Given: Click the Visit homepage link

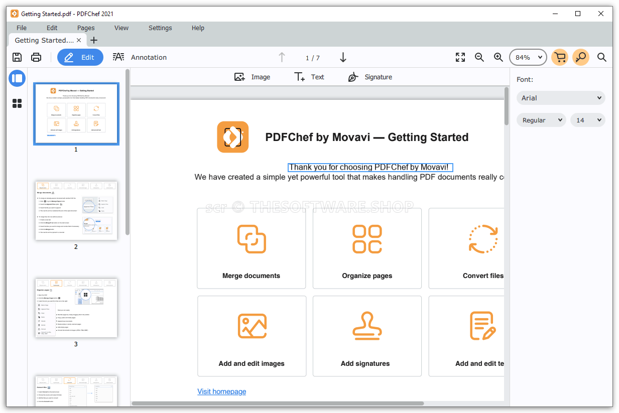Looking at the screenshot, I should coord(222,391).
